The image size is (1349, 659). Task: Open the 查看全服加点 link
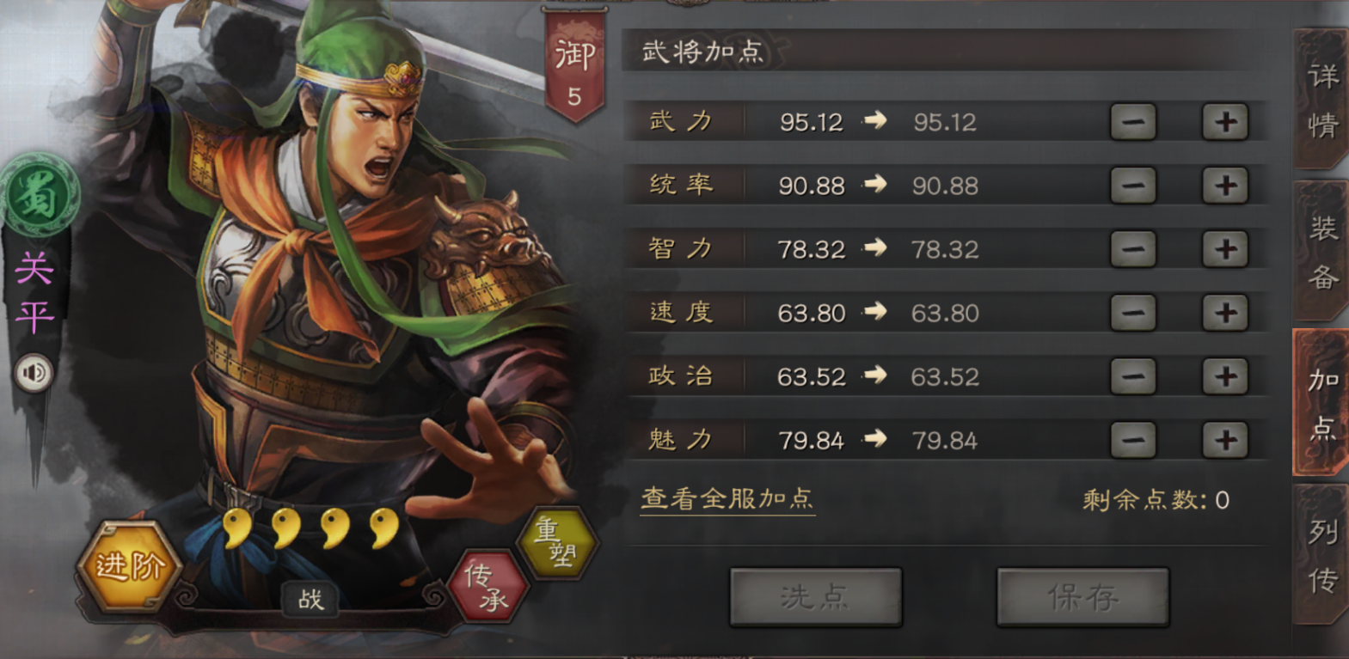pyautogui.click(x=727, y=498)
